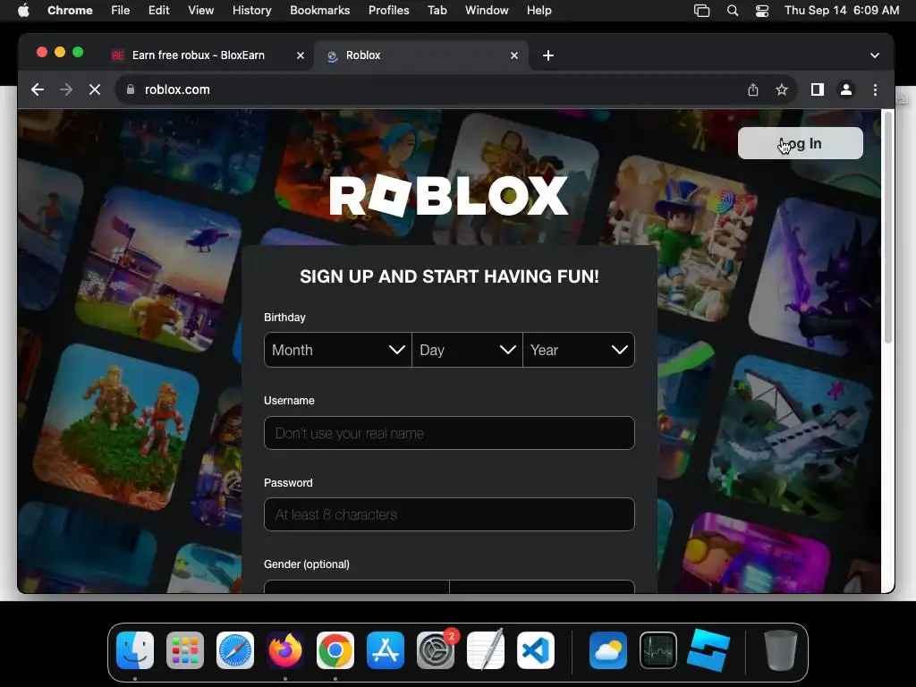
Task: Open the View menu
Action: click(201, 10)
